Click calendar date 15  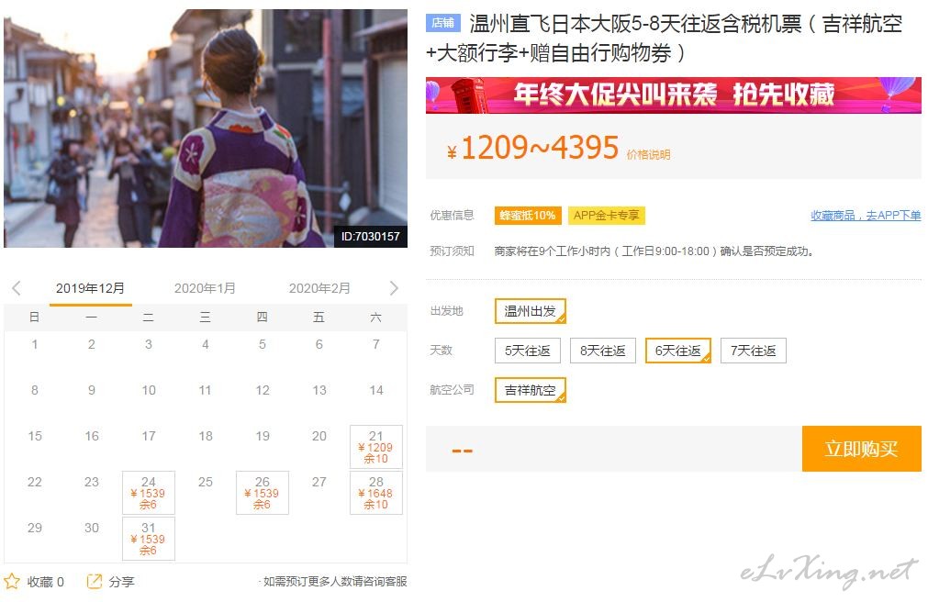point(35,436)
